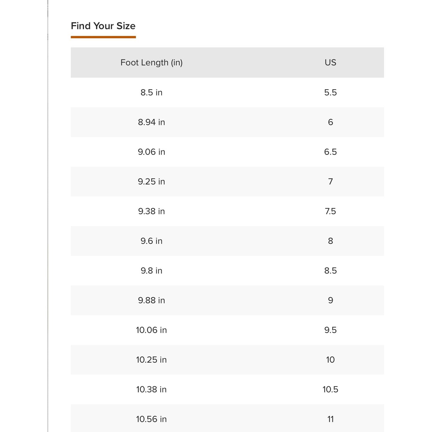Select US size 9 cell
Screen dimensions: 432x432
click(x=330, y=300)
